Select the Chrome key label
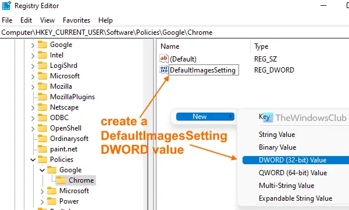This screenshot has width=349, height=210. pos(81,180)
